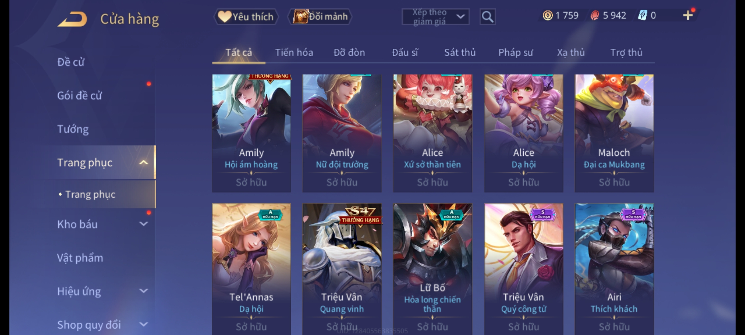Switch to the Sát thủ tab
745x335 pixels.
460,52
